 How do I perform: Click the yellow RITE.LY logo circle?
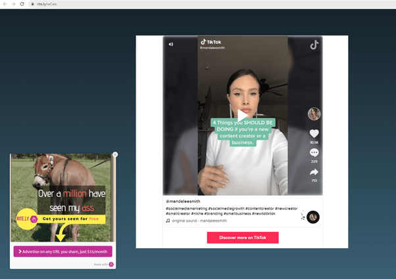pyautogui.click(x=26, y=219)
